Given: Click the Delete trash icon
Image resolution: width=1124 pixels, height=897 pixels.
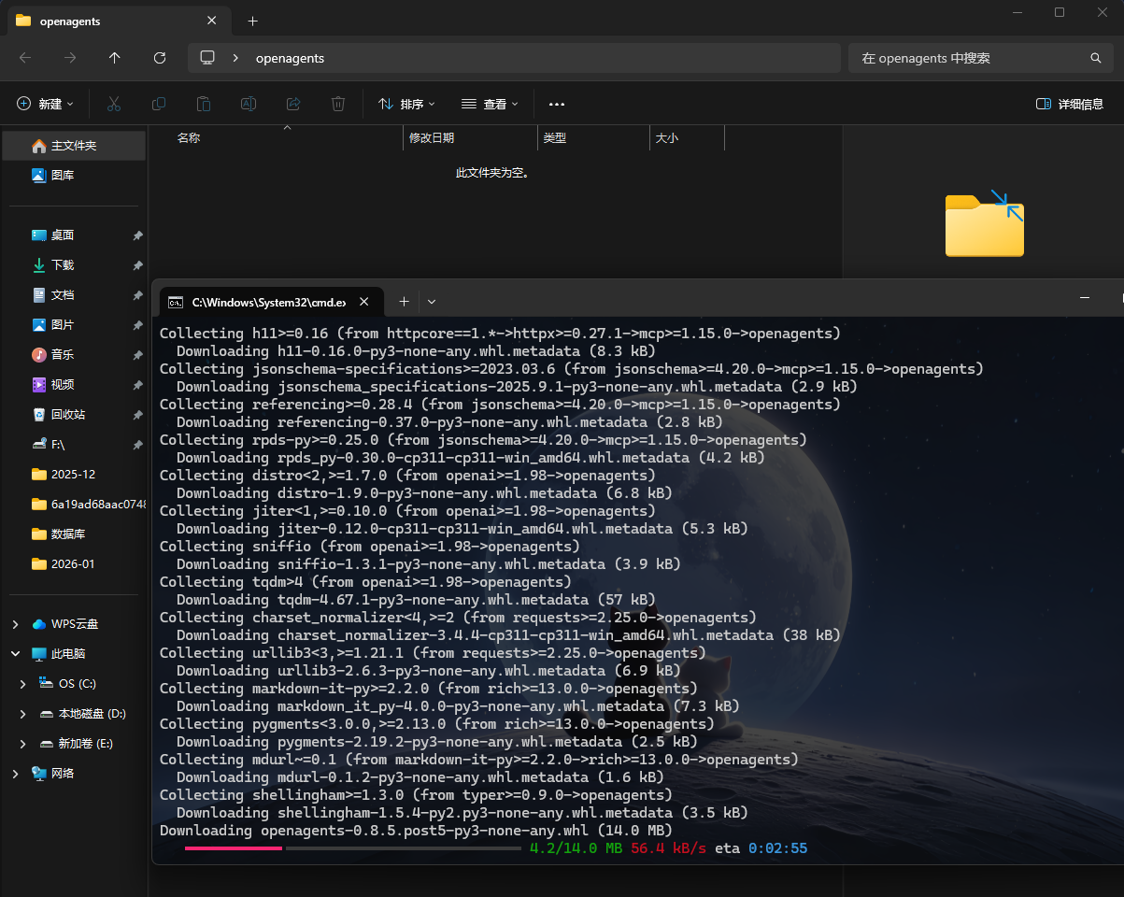Looking at the screenshot, I should [338, 104].
